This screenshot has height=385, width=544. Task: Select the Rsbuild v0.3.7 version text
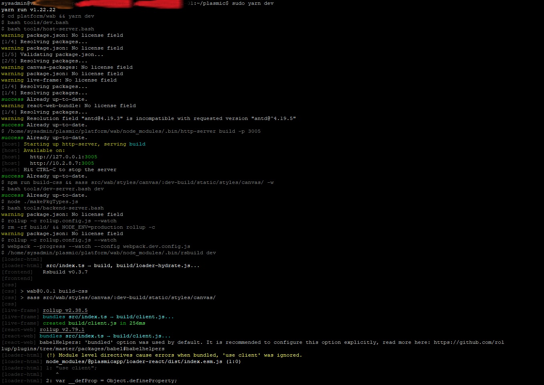65,272
